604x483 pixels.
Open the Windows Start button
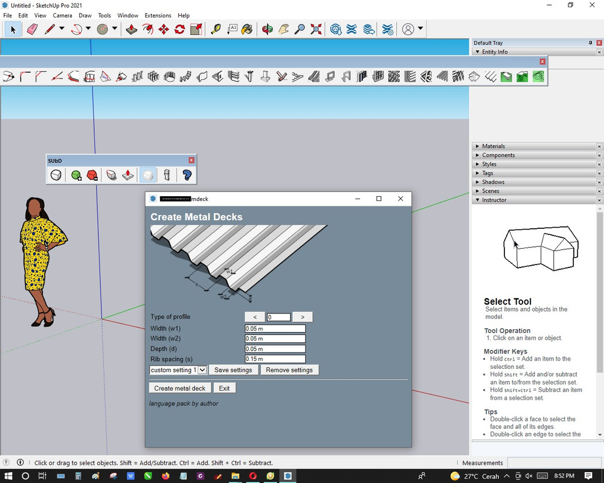tap(8, 476)
